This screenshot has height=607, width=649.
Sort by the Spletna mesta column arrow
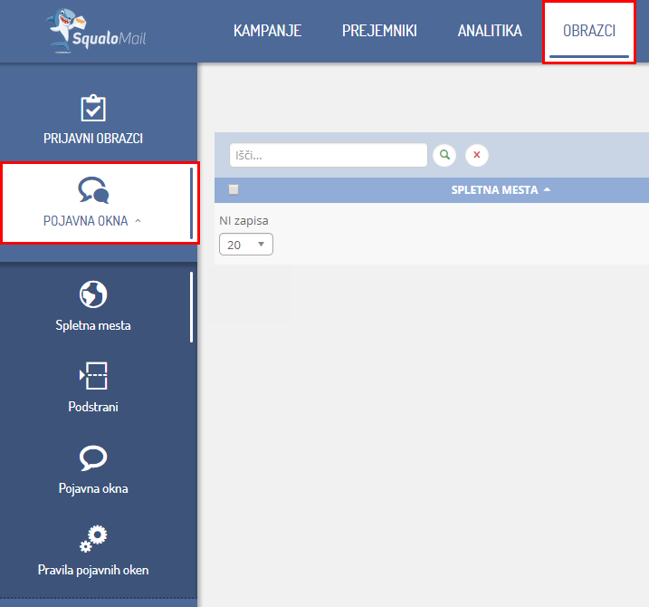[x=547, y=190]
